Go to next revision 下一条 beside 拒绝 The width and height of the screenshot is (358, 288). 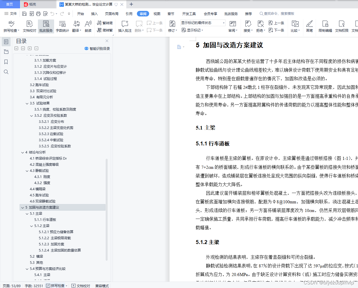[276, 30]
